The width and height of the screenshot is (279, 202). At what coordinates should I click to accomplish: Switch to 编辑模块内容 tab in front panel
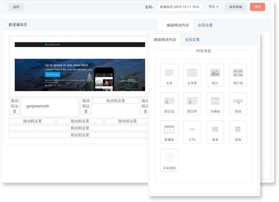165,40
